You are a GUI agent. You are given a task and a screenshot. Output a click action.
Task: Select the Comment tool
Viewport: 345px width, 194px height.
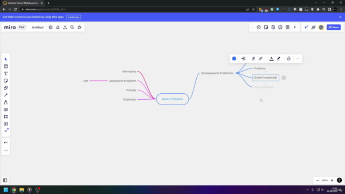pos(6,109)
